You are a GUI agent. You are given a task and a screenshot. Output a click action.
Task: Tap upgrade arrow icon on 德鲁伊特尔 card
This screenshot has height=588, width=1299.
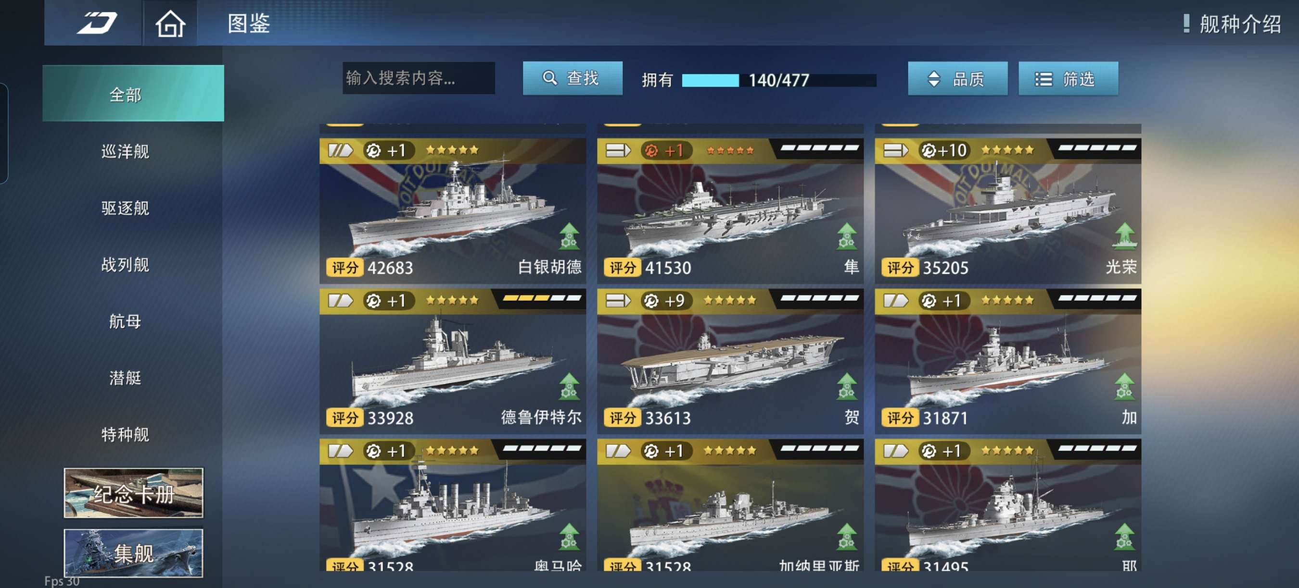pos(569,386)
